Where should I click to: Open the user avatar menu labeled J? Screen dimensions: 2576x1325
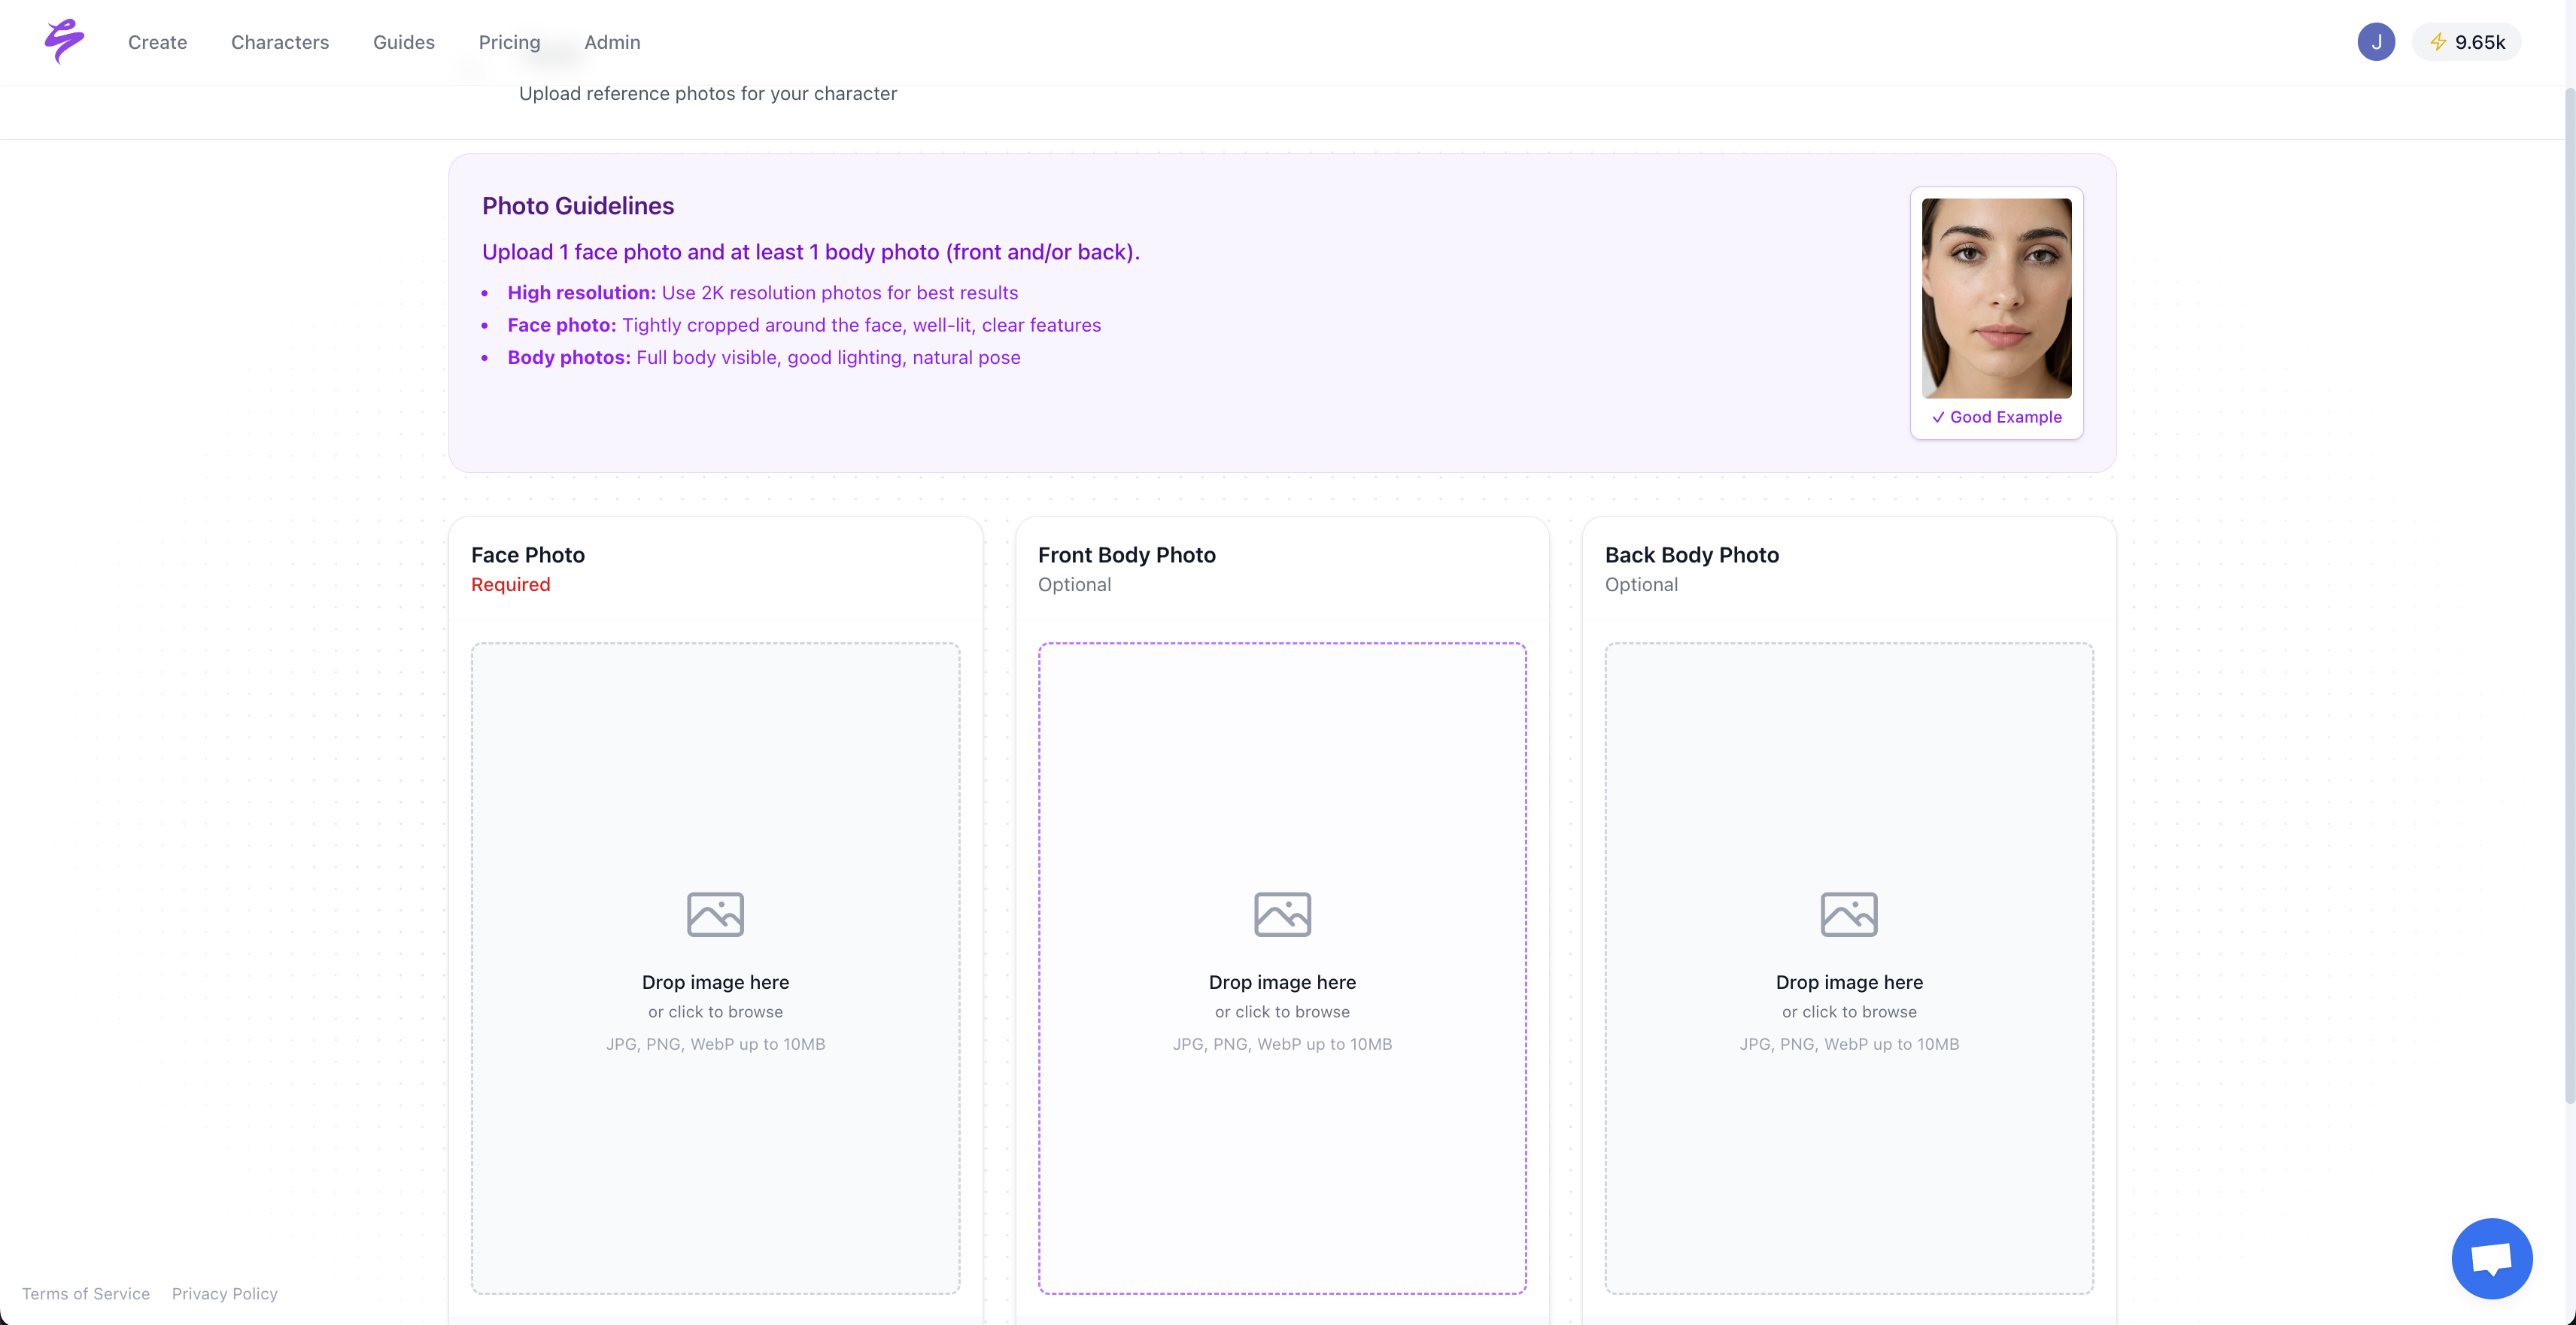point(2377,41)
